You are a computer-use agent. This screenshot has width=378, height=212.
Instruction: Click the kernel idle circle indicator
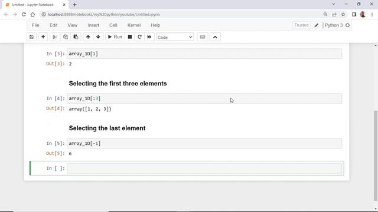[x=347, y=25]
